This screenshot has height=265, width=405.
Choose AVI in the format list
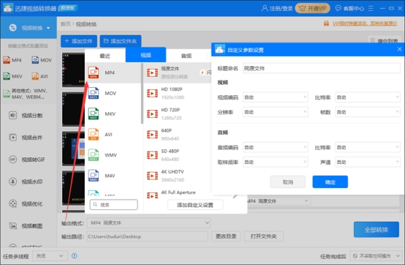pos(113,135)
